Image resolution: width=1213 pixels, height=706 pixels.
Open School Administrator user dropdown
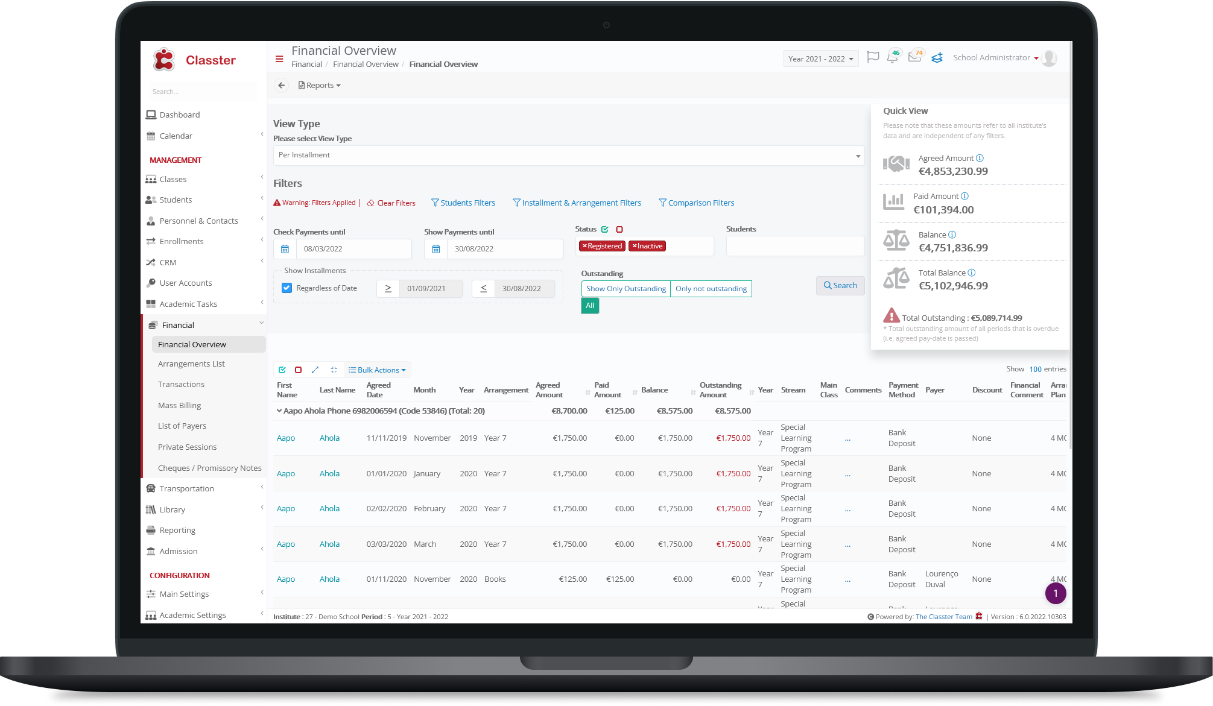pyautogui.click(x=995, y=58)
